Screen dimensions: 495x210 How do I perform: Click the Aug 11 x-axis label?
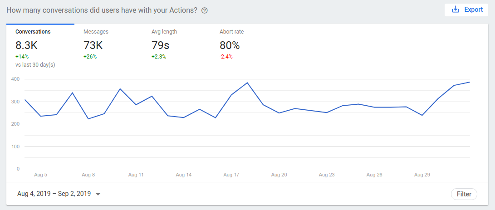tap(136, 175)
